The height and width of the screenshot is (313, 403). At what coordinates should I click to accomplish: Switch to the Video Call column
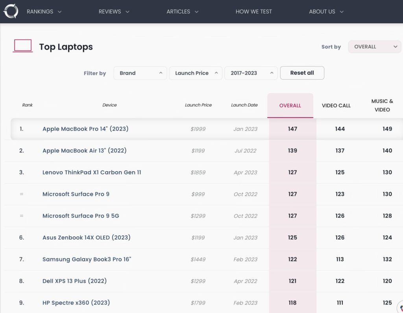coord(336,106)
